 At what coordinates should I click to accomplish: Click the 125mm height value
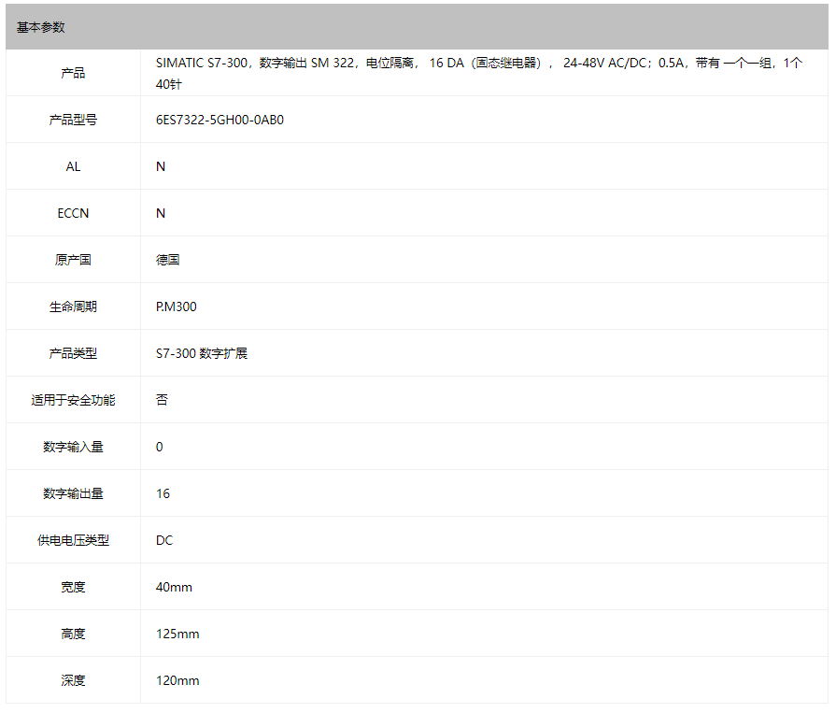(x=177, y=635)
